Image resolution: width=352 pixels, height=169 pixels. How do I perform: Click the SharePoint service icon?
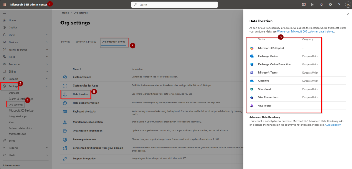click(x=252, y=89)
